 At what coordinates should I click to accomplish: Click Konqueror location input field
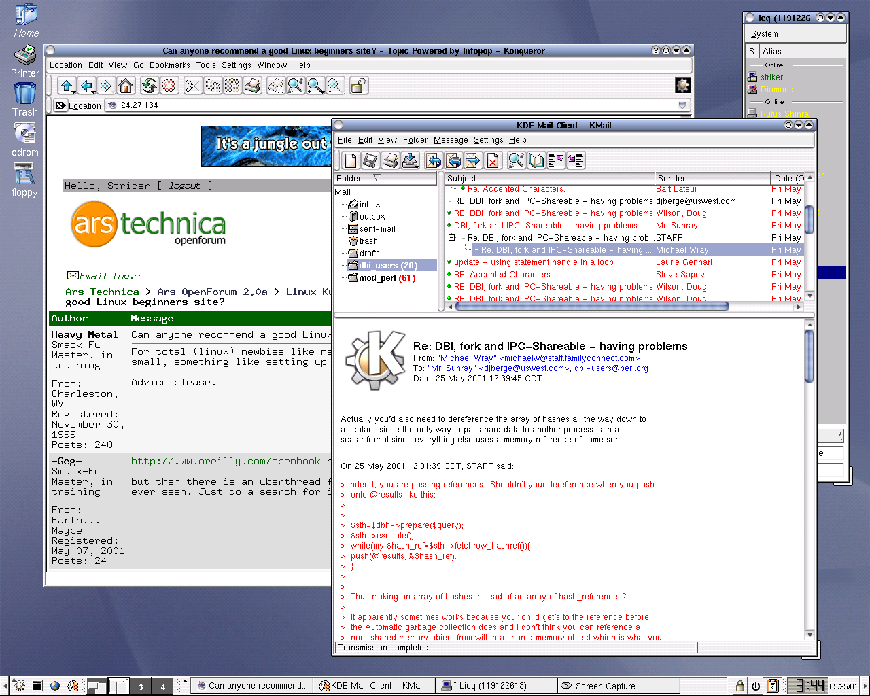[x=398, y=105]
